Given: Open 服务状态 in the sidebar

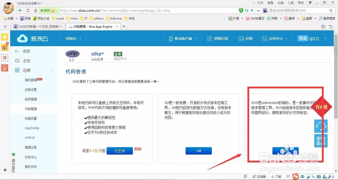Looking at the screenshot, I should tap(31, 167).
